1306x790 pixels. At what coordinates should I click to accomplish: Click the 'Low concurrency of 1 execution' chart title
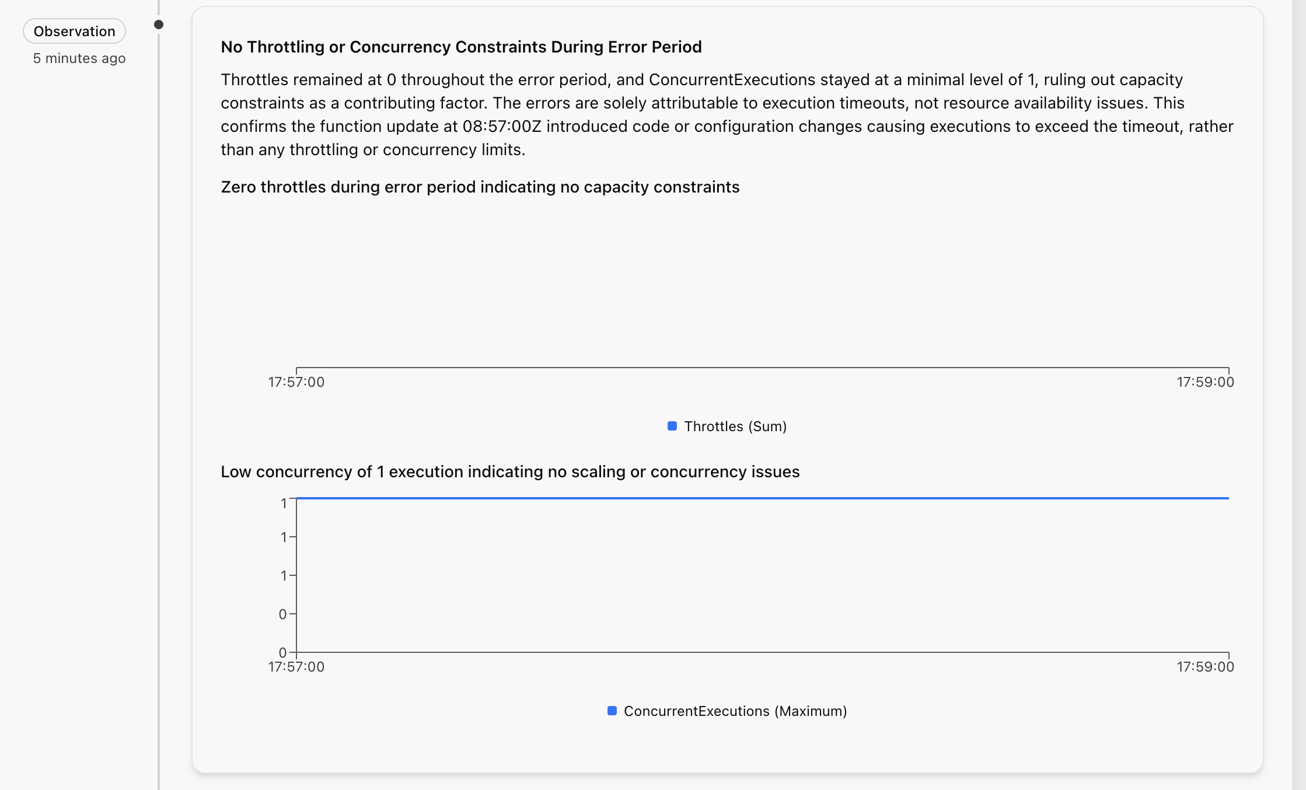coord(510,471)
